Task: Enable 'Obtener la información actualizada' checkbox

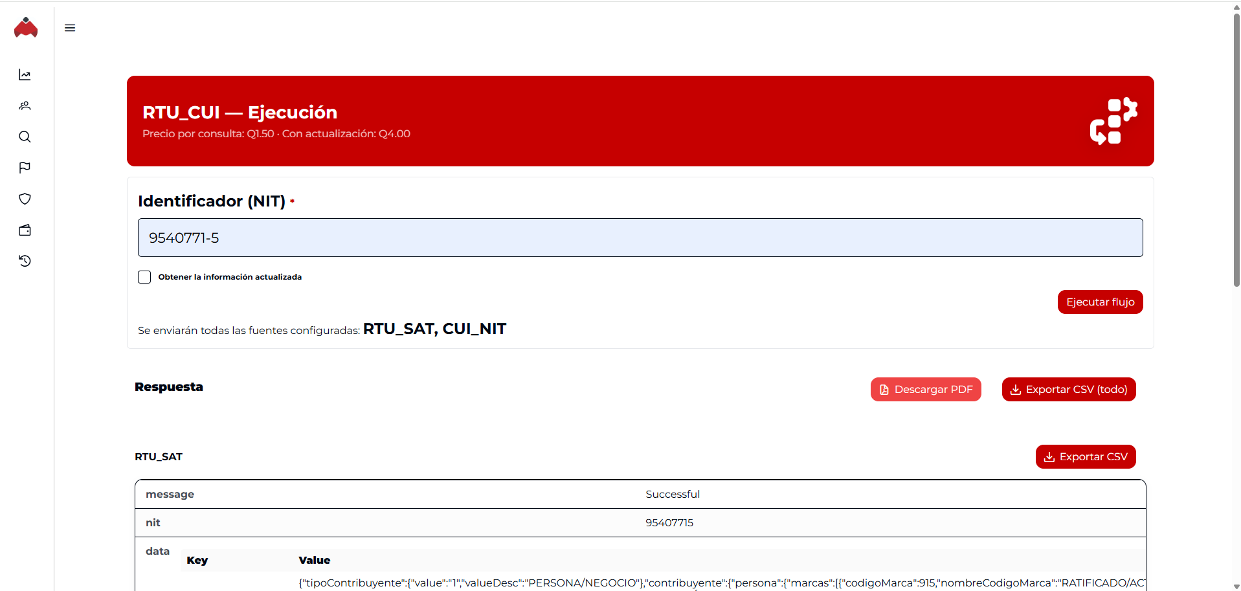Action: pyautogui.click(x=144, y=277)
